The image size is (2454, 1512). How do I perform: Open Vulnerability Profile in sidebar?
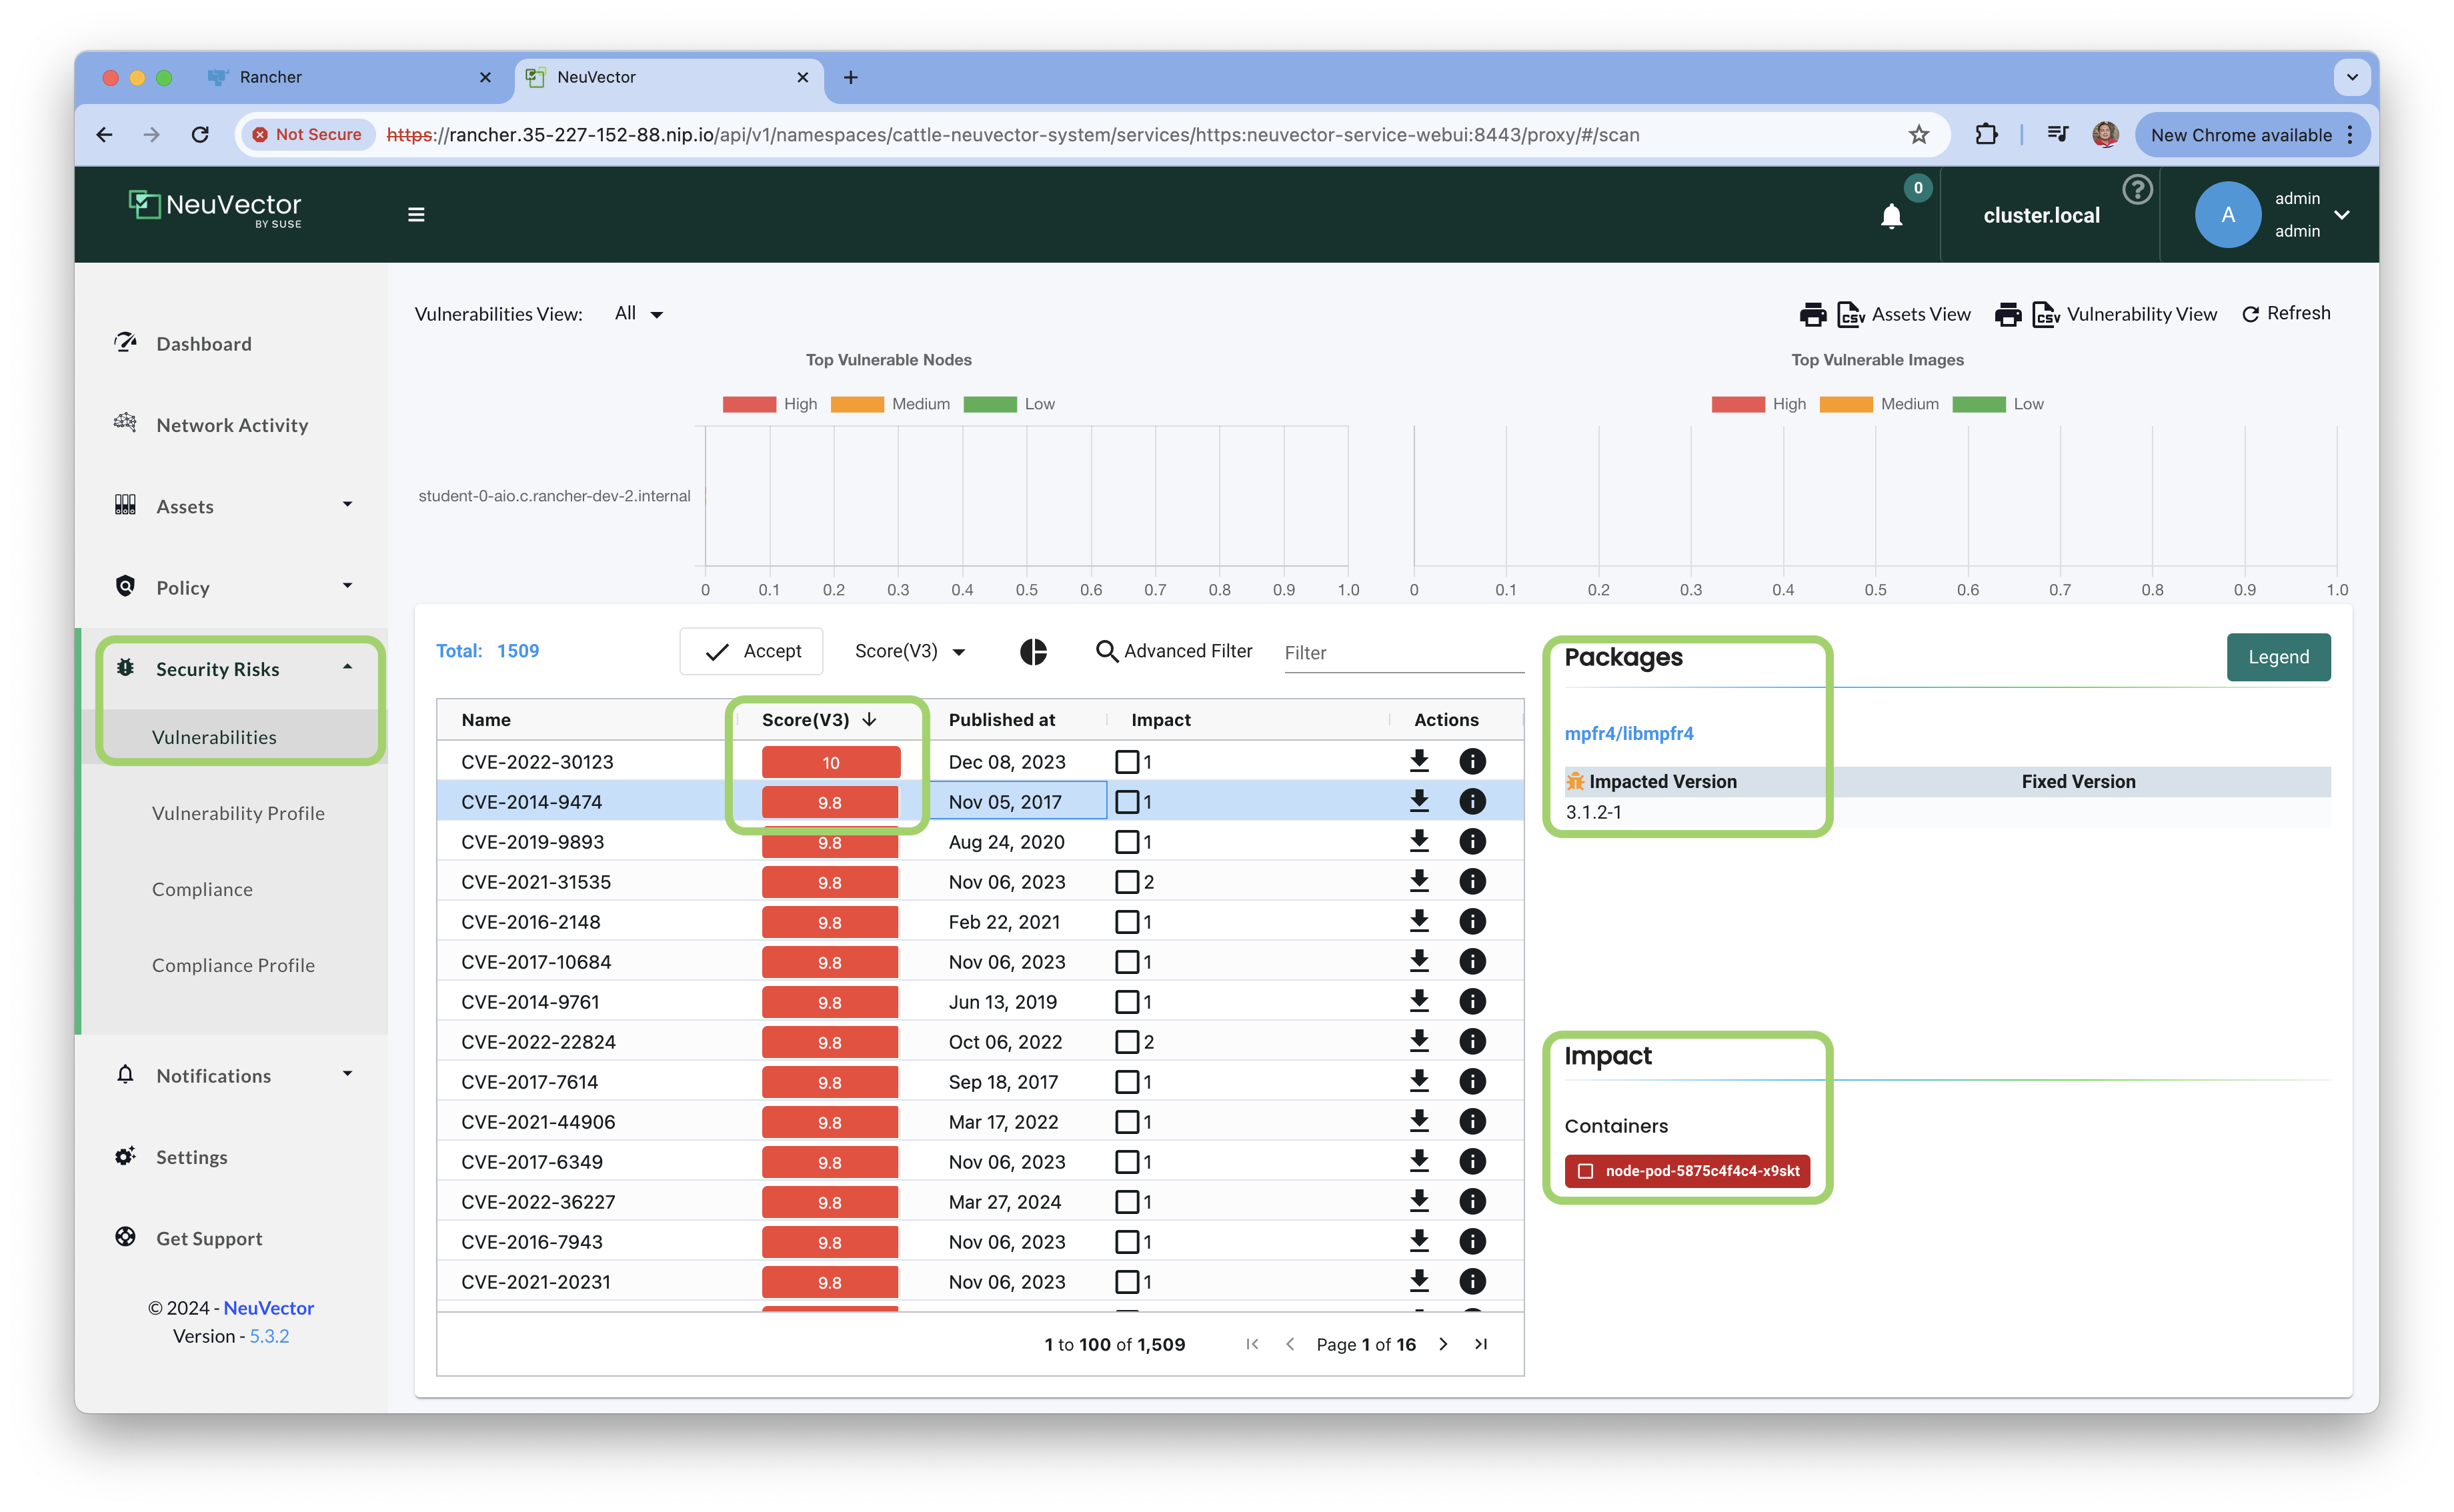pos(238,813)
